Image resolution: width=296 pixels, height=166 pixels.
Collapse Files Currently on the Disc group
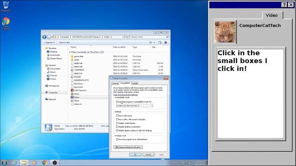70,52
